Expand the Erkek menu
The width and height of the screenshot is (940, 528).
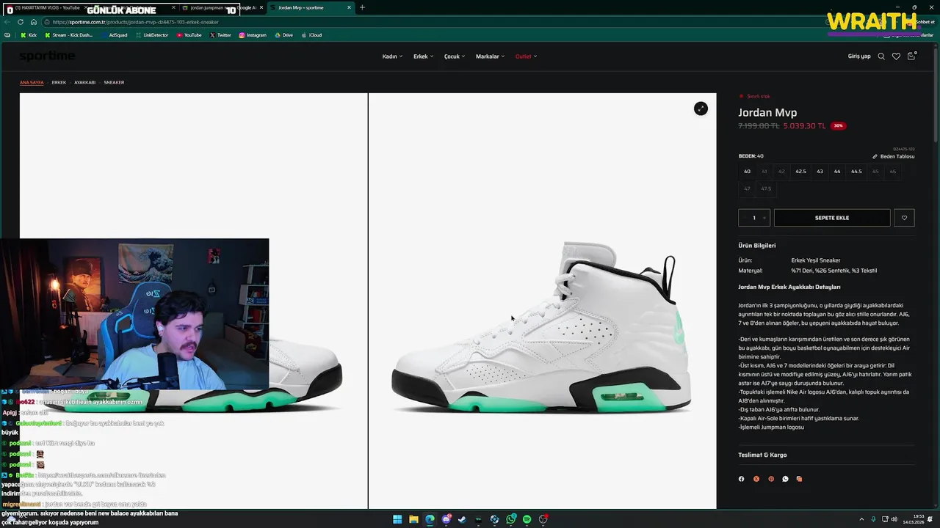(x=423, y=56)
